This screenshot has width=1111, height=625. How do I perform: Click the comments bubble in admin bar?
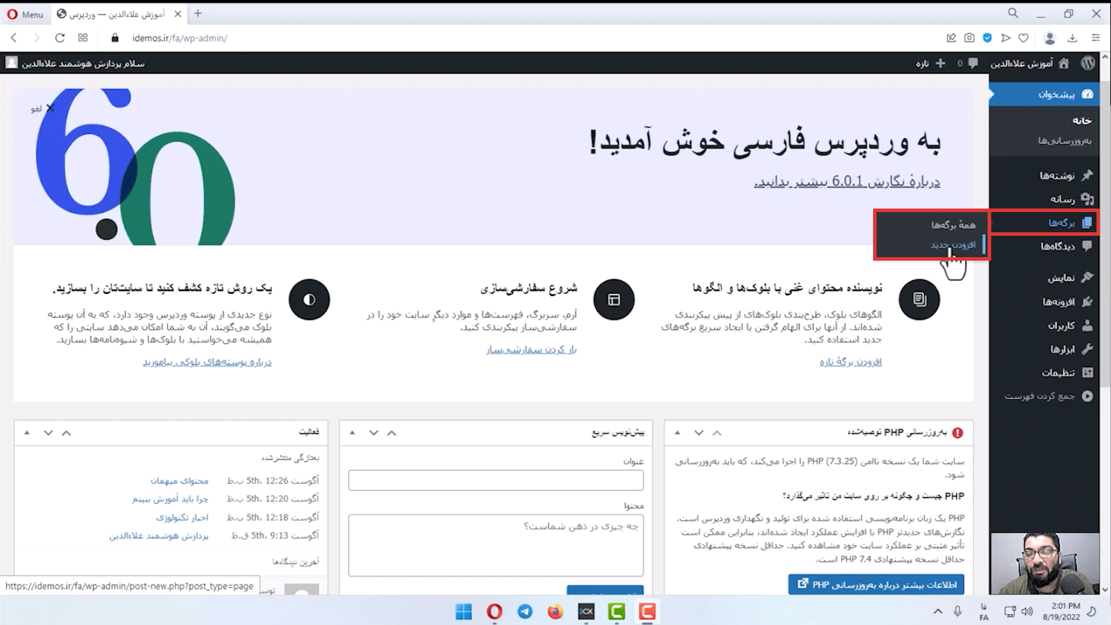pyautogui.click(x=973, y=63)
